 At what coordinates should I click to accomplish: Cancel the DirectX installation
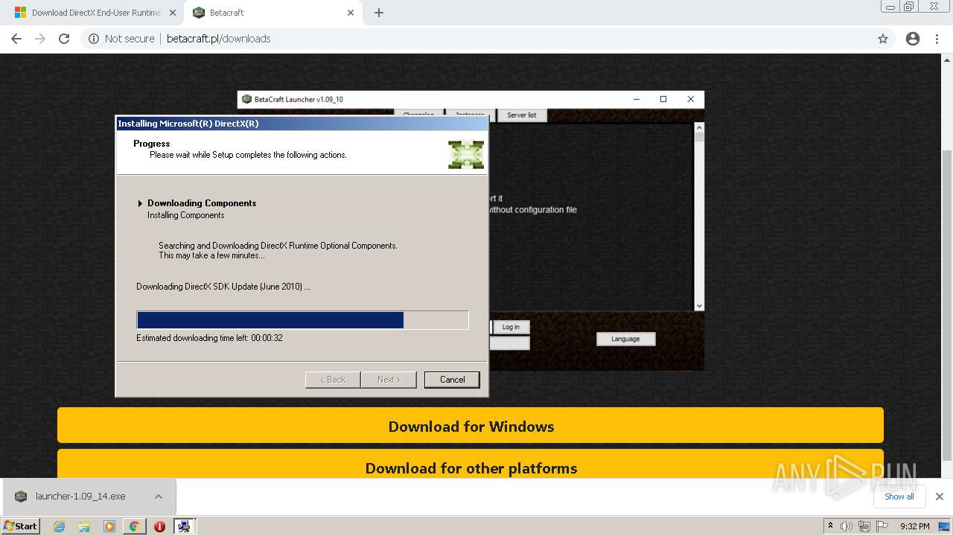[452, 380]
